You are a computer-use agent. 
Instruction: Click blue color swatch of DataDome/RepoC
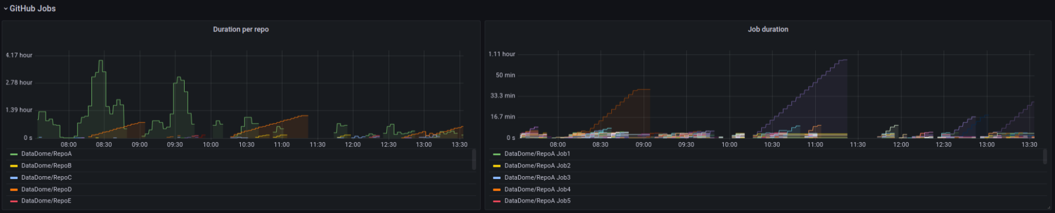tap(14, 178)
